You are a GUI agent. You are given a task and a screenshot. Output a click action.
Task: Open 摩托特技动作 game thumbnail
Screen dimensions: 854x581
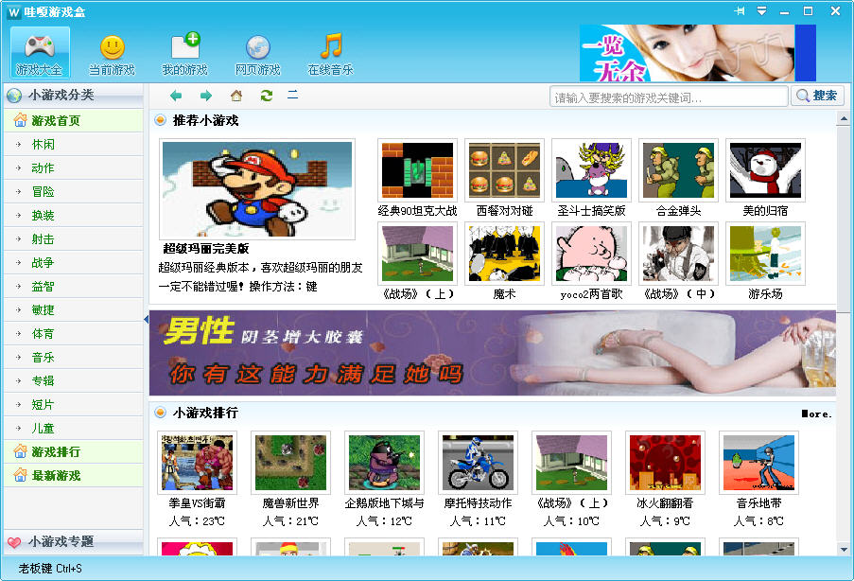tap(478, 463)
